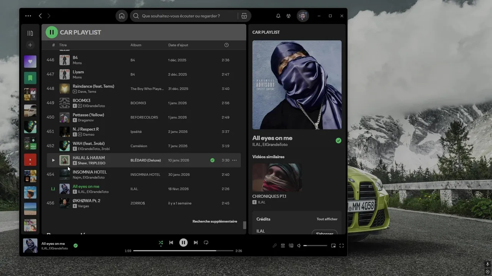
Task: Open the 'CHRONIQUES PT.1' video thumbnail
Action: point(277,177)
